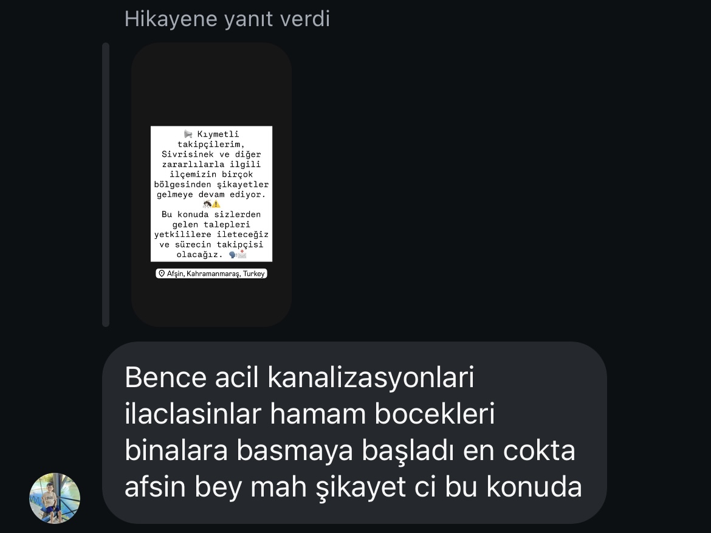Image resolution: width=711 pixels, height=533 pixels.
Task: Click the white story text image
Action: 211,194
